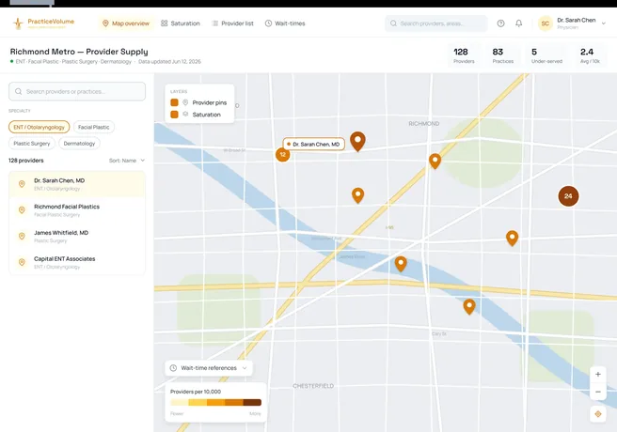The width and height of the screenshot is (617, 432).
Task: Click the pin icon beside Dr. Sarah Chen row
Action: click(x=22, y=184)
